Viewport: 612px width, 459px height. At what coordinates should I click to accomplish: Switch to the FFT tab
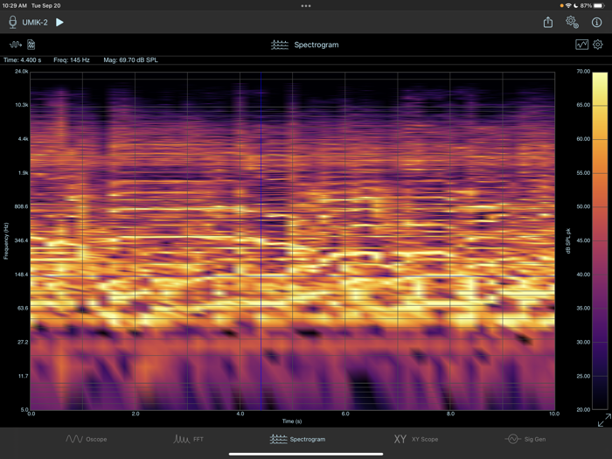click(189, 439)
